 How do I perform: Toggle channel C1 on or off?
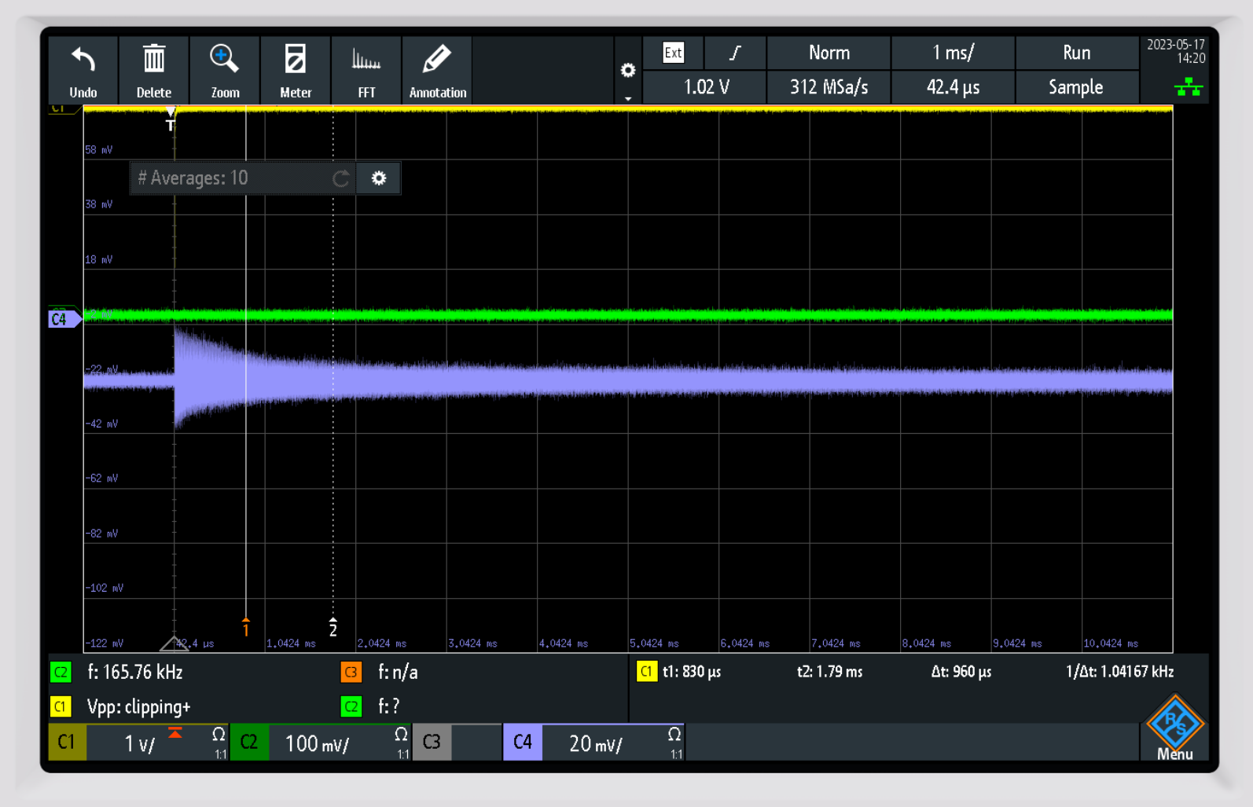tap(68, 743)
